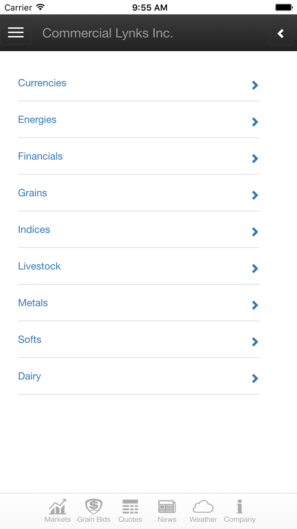Tap the back arrow button
This screenshot has width=297, height=529.
click(281, 33)
